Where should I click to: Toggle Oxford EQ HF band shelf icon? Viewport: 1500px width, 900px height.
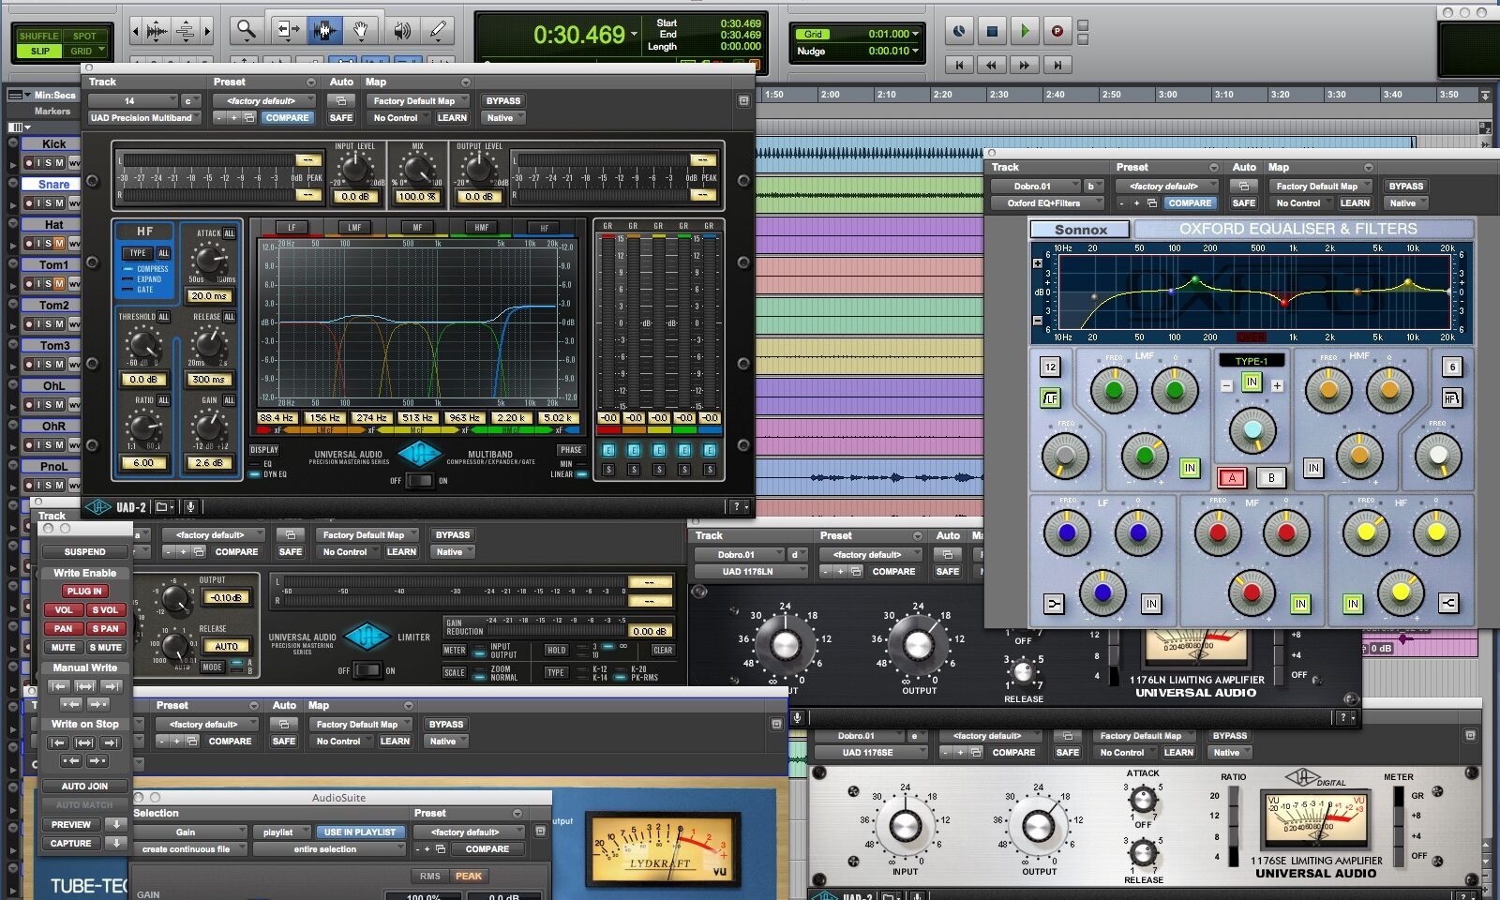pos(1447,604)
